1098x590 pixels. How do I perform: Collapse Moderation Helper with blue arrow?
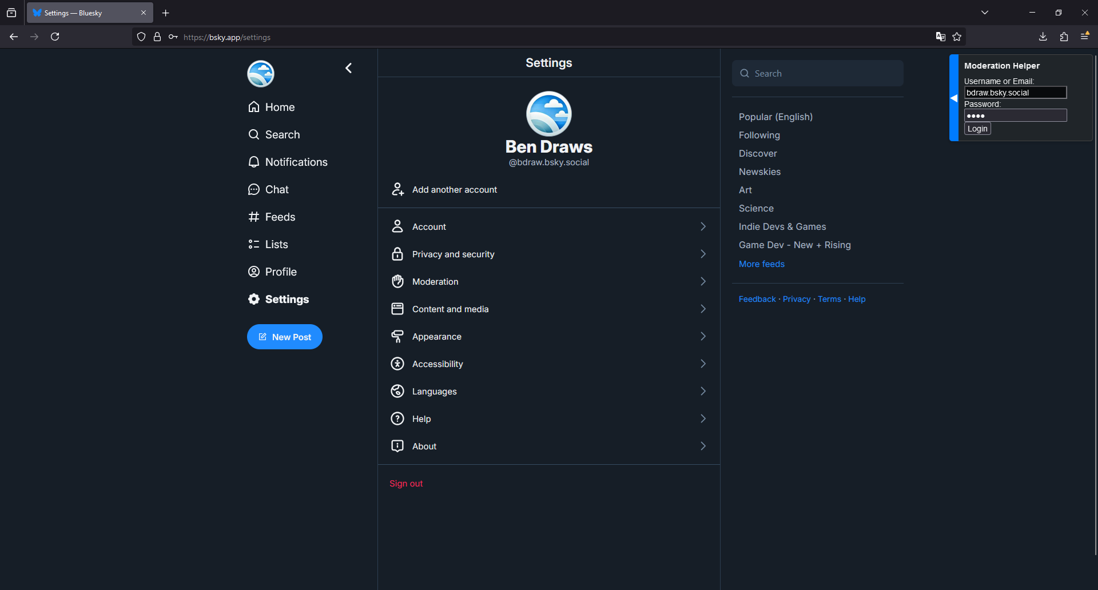click(x=954, y=98)
